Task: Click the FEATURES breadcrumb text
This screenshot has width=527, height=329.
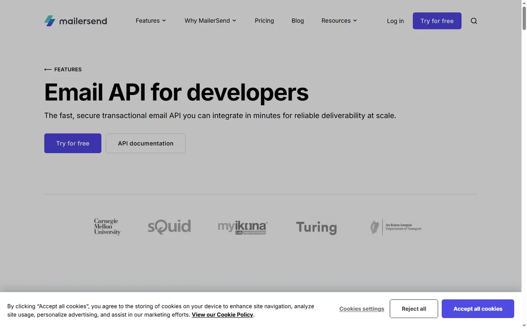Action: click(68, 69)
